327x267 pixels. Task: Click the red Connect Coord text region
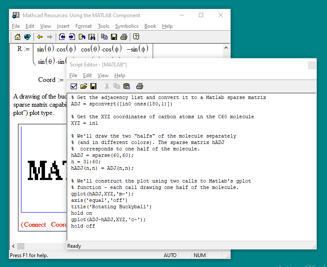[x=43, y=225]
